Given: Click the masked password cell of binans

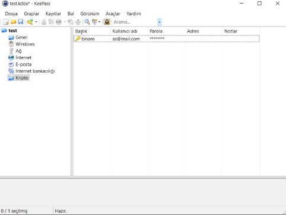Looking at the screenshot, I should tap(157, 38).
